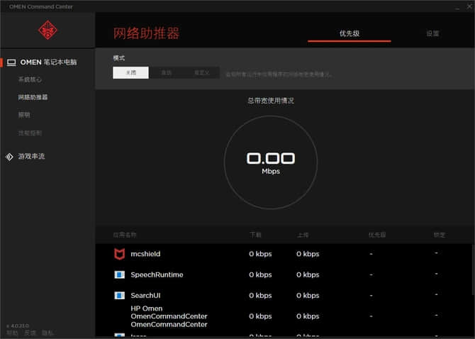Screen dimensions: 475x339
Task: Click the SearchUI app icon
Action: point(119,295)
